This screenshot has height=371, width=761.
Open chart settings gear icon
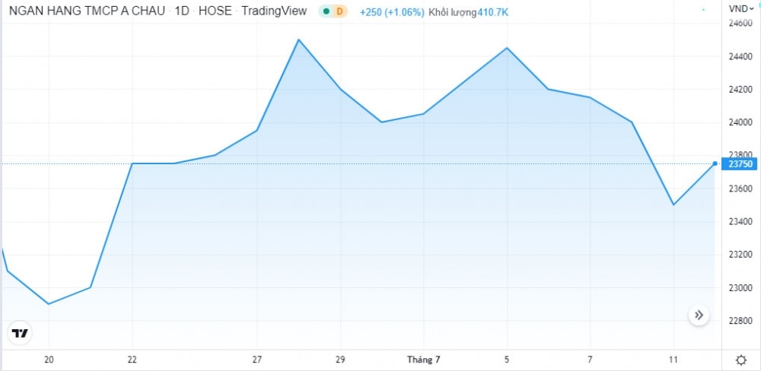740,360
